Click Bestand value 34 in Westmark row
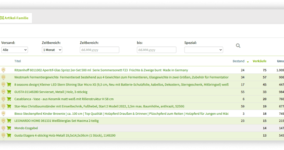284x150 pixels. pos(243,77)
